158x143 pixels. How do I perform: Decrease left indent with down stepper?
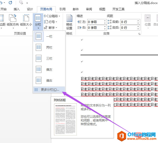pos(105,23)
